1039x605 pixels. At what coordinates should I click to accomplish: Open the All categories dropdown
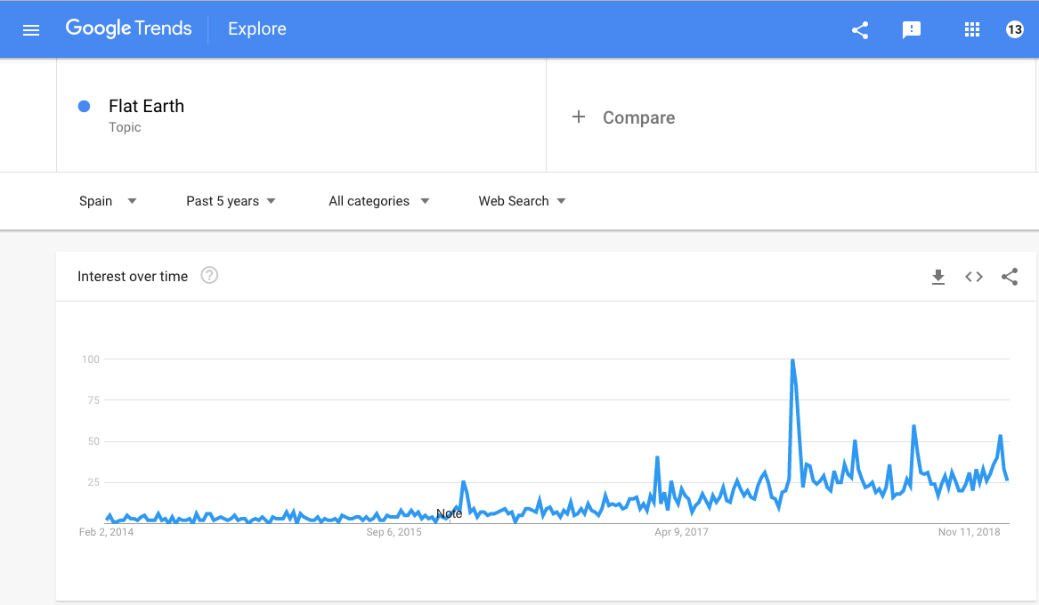379,200
